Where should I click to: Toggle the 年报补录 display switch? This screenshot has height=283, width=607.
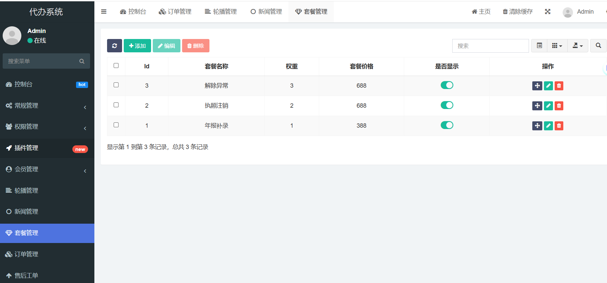tap(447, 125)
